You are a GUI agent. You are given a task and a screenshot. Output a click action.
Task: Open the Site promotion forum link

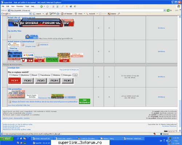(x=15, y=89)
